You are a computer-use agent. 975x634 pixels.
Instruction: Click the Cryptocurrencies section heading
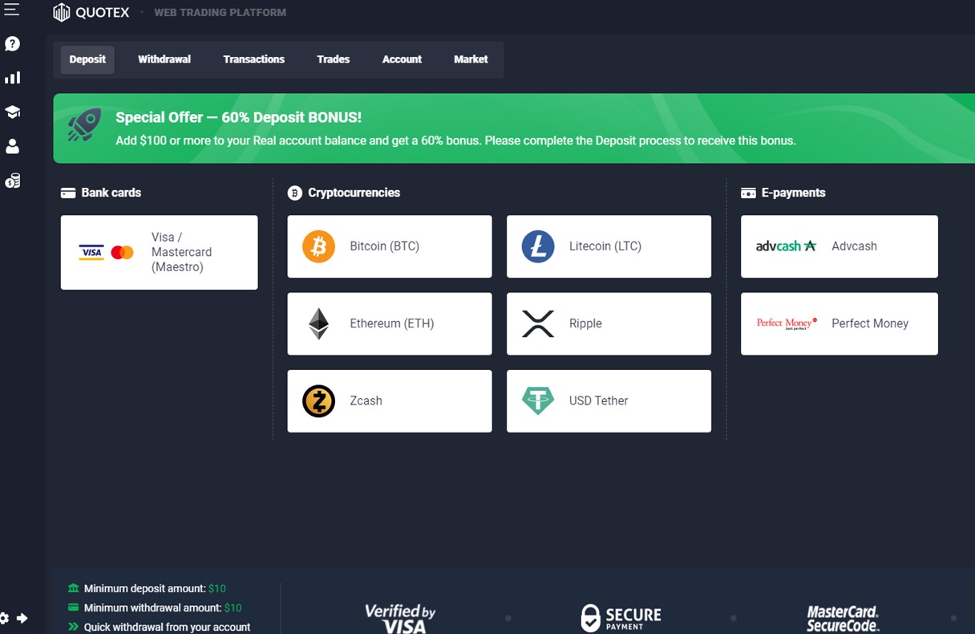point(354,193)
